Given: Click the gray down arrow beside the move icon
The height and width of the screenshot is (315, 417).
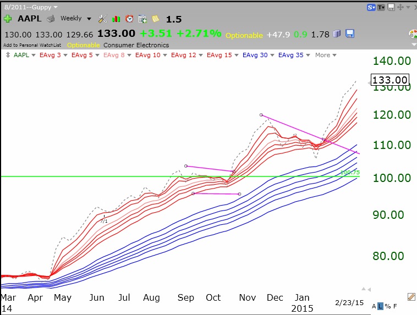Looking at the screenshot, I should tap(408, 8).
